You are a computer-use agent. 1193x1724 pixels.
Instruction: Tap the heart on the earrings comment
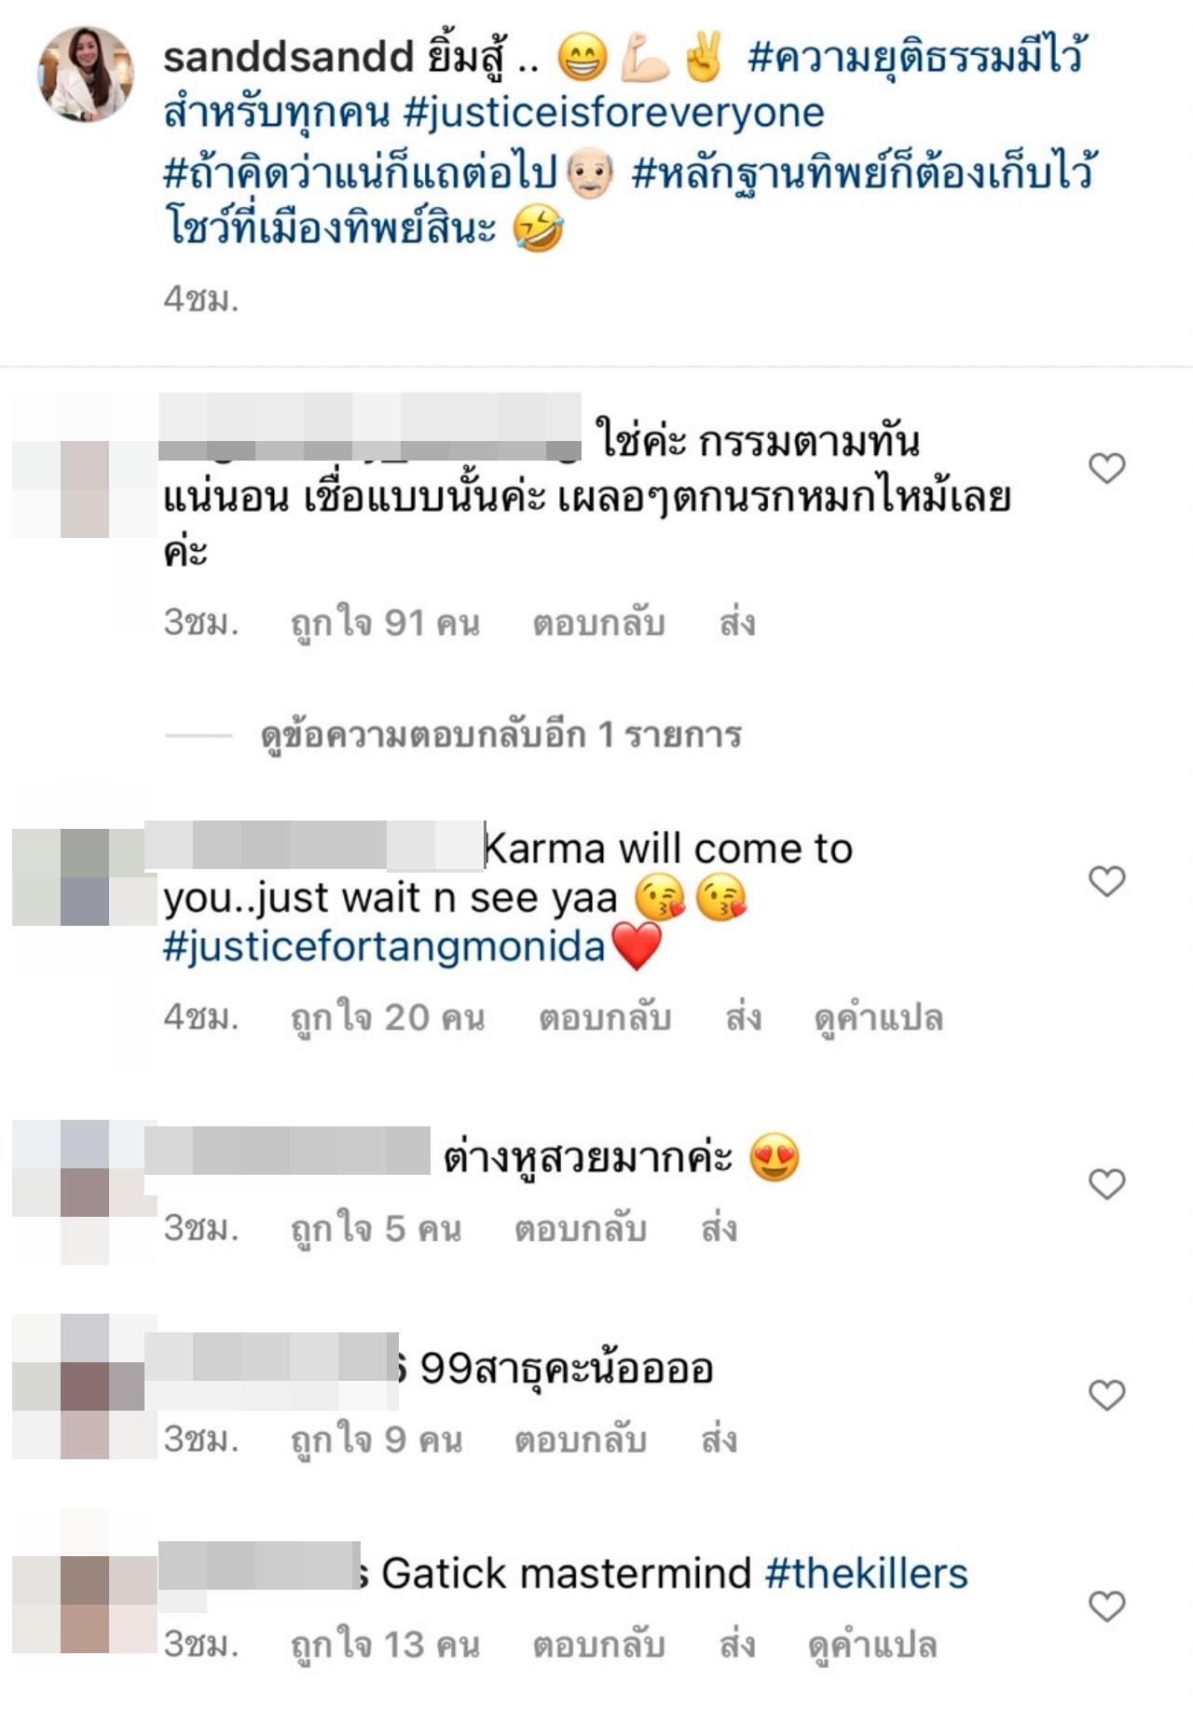click(1106, 1184)
